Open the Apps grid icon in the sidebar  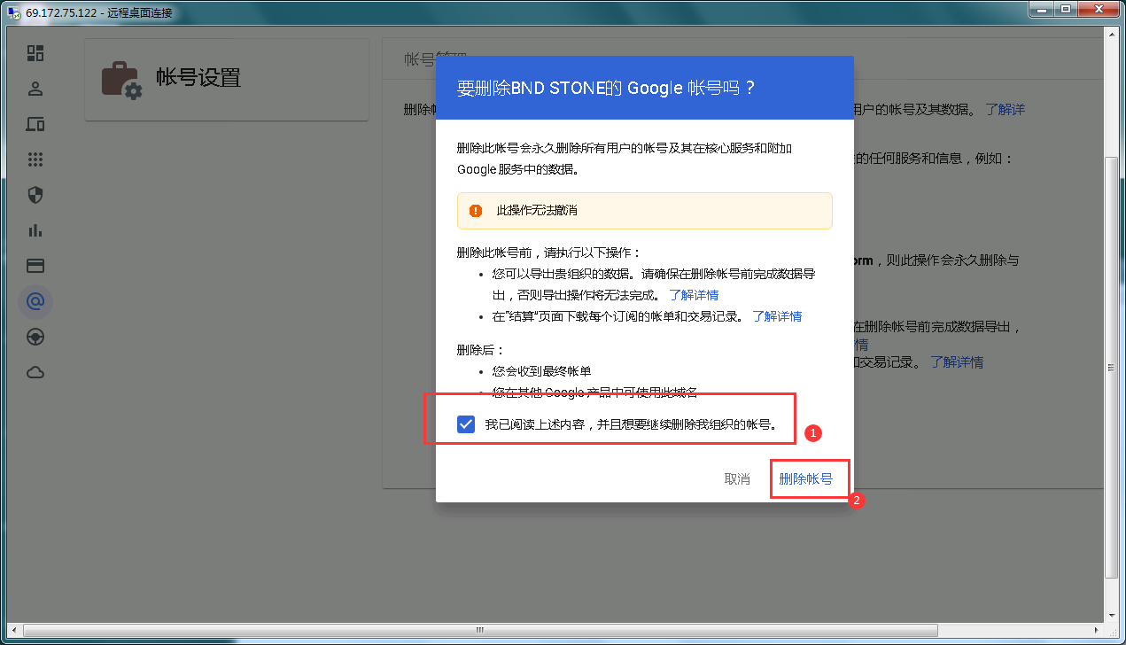[x=35, y=159]
